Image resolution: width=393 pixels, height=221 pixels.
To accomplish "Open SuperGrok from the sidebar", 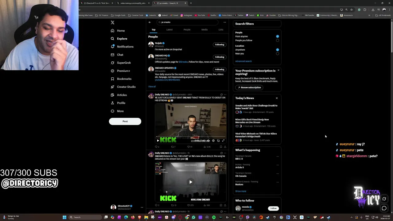I will (x=121, y=63).
